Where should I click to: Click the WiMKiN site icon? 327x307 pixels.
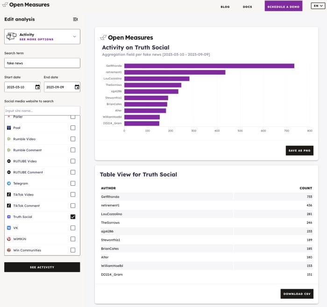[9, 239]
